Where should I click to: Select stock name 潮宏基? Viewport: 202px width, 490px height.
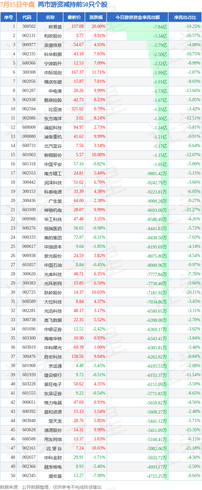[x=55, y=476]
